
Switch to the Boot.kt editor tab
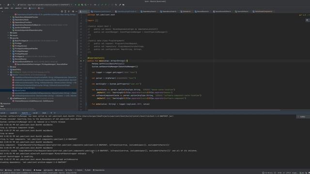pos(84,12)
